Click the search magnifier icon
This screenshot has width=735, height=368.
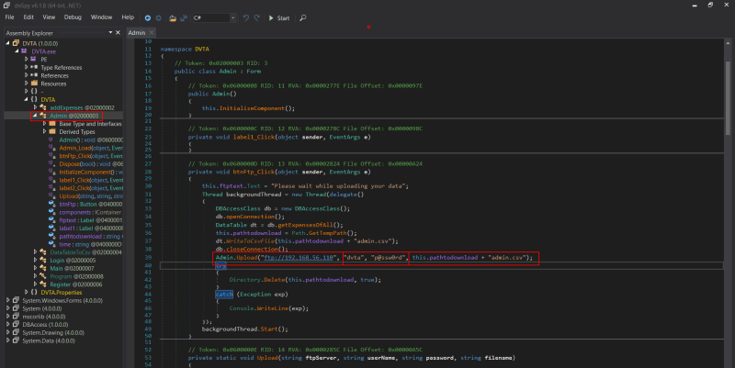coord(303,17)
